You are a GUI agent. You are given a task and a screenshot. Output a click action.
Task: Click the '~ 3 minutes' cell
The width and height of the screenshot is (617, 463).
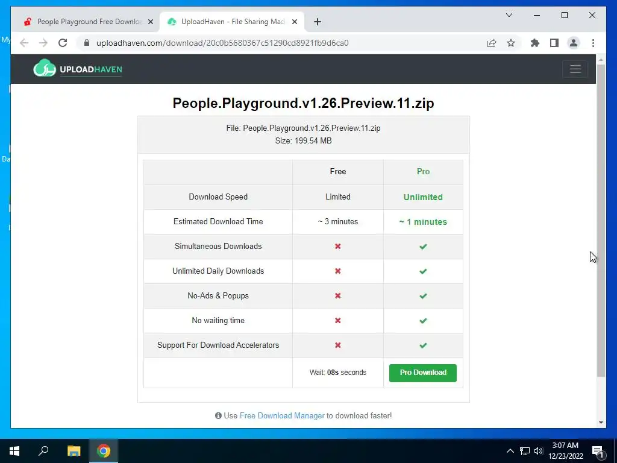coord(337,222)
